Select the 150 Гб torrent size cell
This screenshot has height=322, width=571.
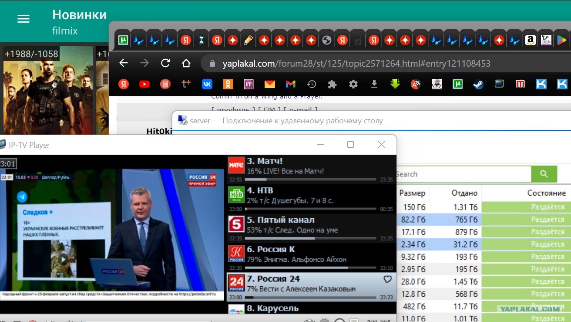click(414, 207)
